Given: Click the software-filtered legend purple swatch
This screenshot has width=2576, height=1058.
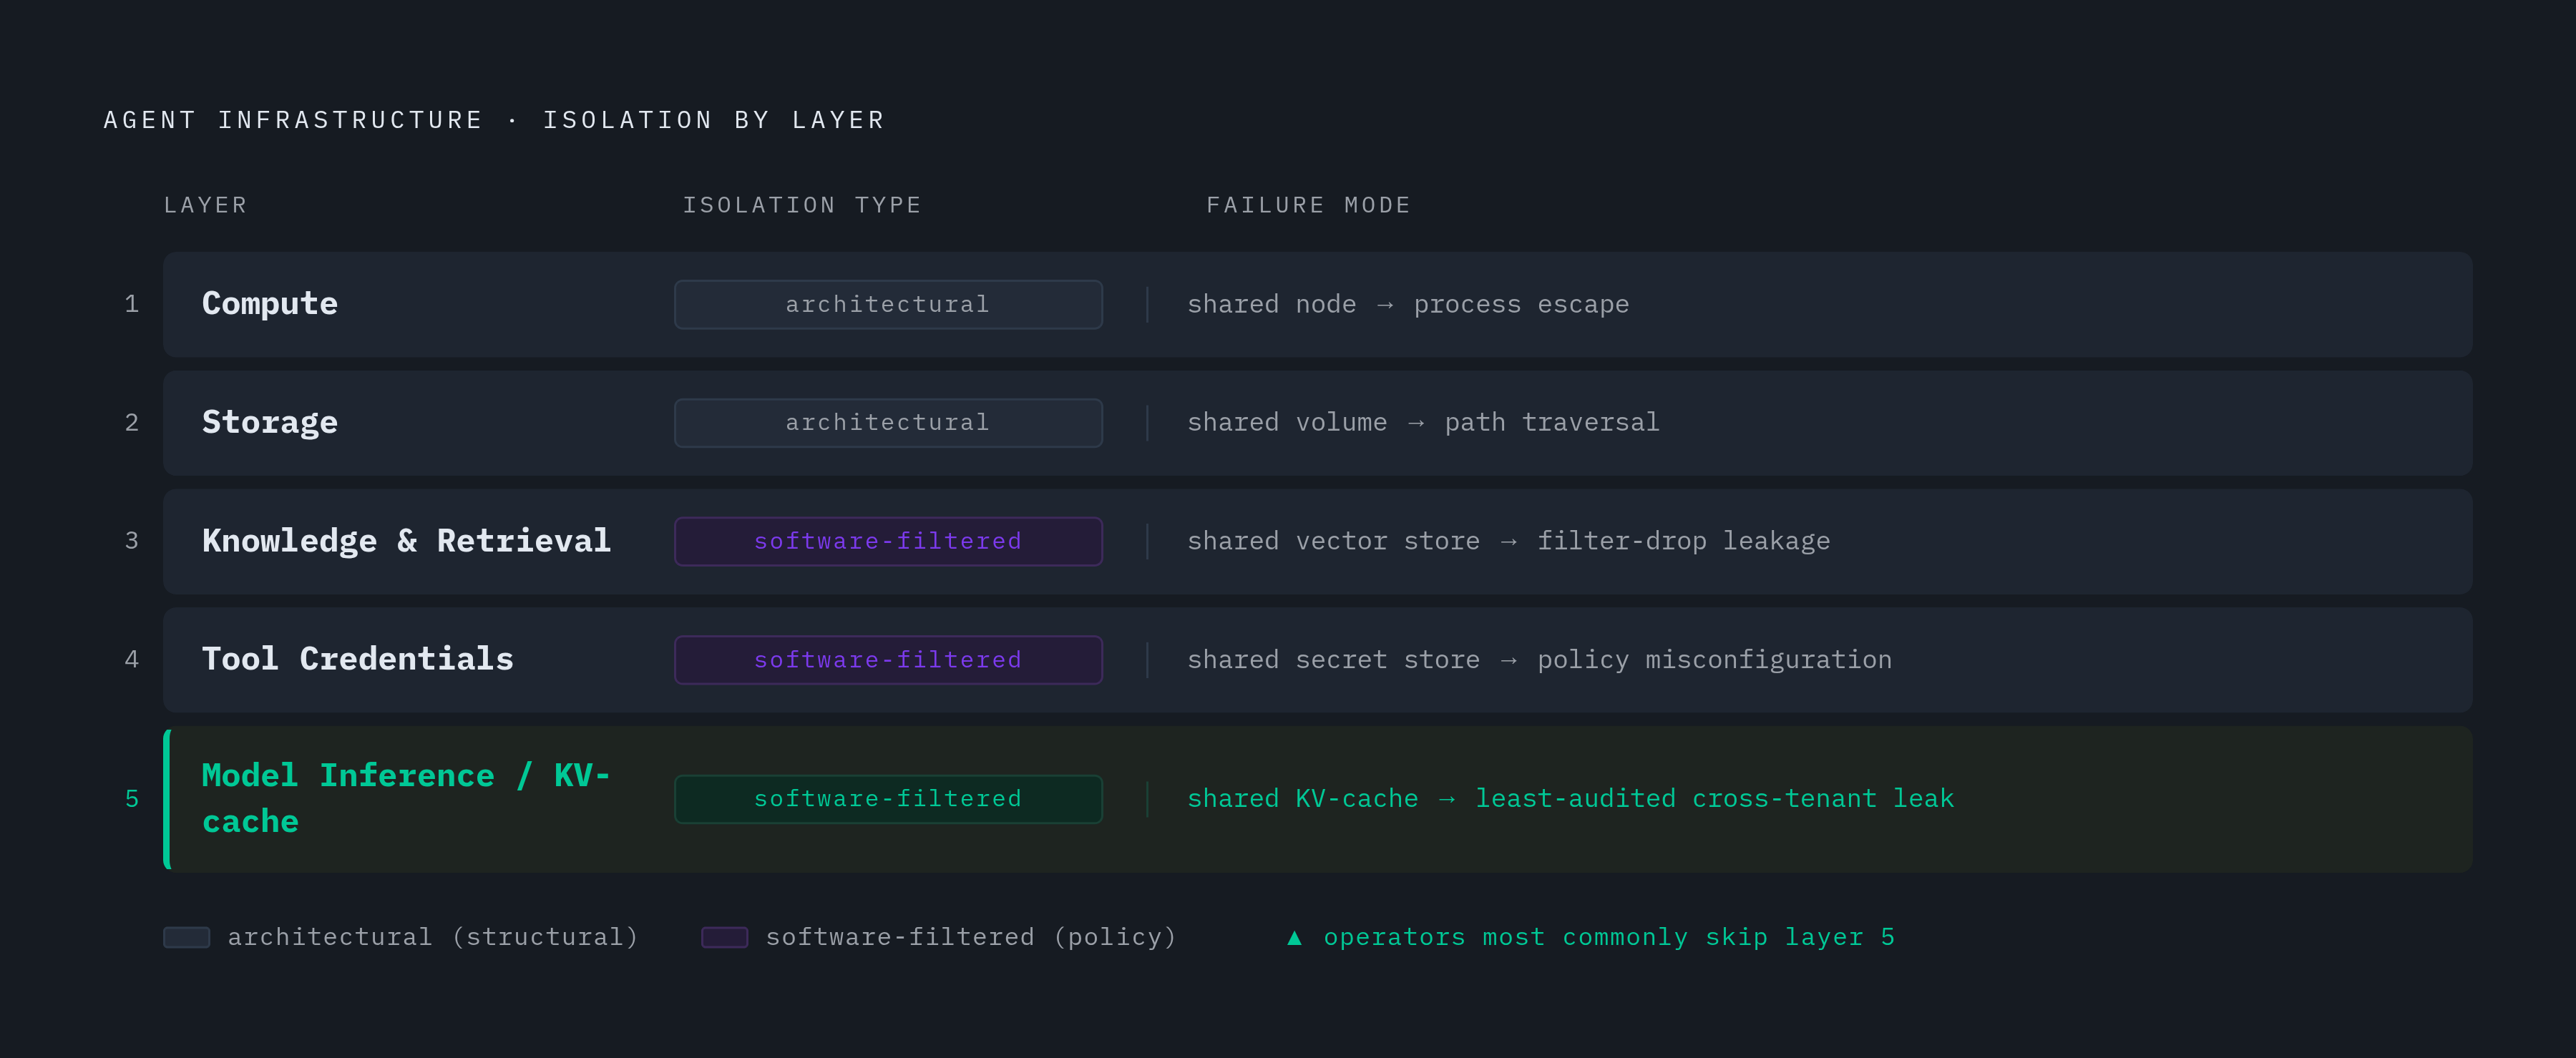Looking at the screenshot, I should point(725,937).
